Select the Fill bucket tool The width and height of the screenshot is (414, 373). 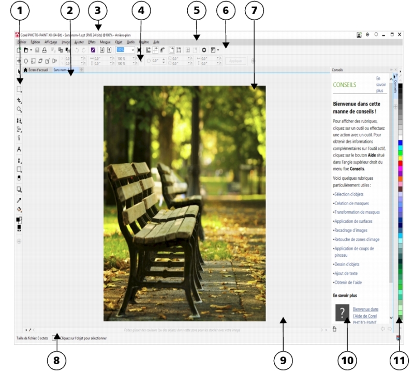coord(19,209)
